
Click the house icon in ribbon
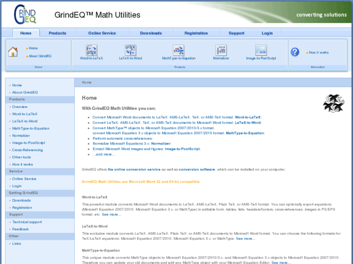(13, 52)
